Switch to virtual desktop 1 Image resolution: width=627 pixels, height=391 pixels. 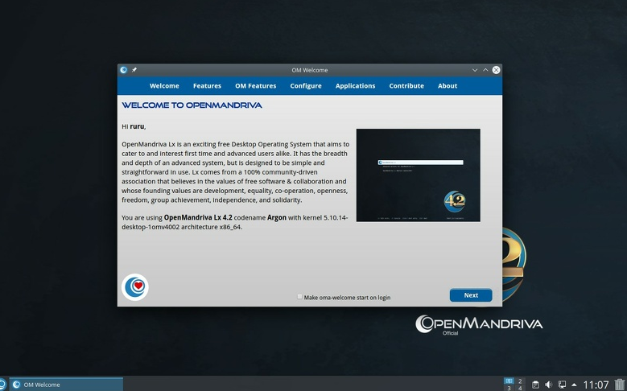point(509,381)
